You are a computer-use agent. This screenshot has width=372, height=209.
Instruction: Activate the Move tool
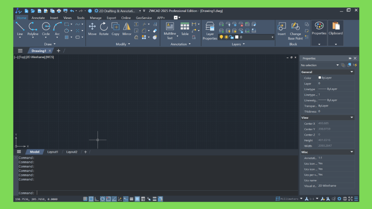[x=92, y=29]
